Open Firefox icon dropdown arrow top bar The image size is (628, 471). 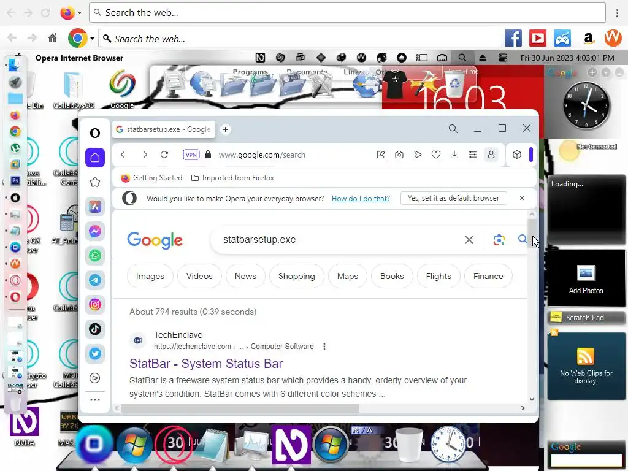click(x=79, y=13)
